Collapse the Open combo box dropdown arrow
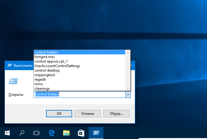 (128, 95)
